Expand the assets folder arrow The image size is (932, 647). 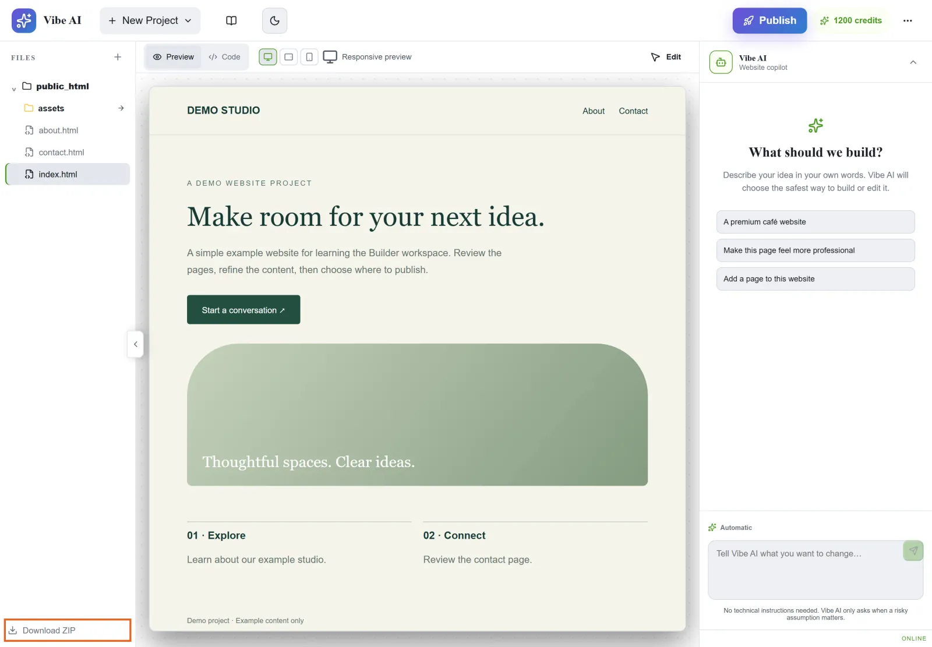[x=121, y=108]
